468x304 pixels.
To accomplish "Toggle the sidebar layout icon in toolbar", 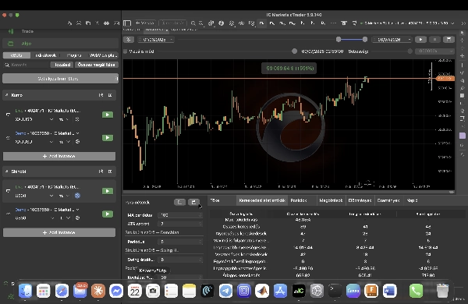I will 127,23.
